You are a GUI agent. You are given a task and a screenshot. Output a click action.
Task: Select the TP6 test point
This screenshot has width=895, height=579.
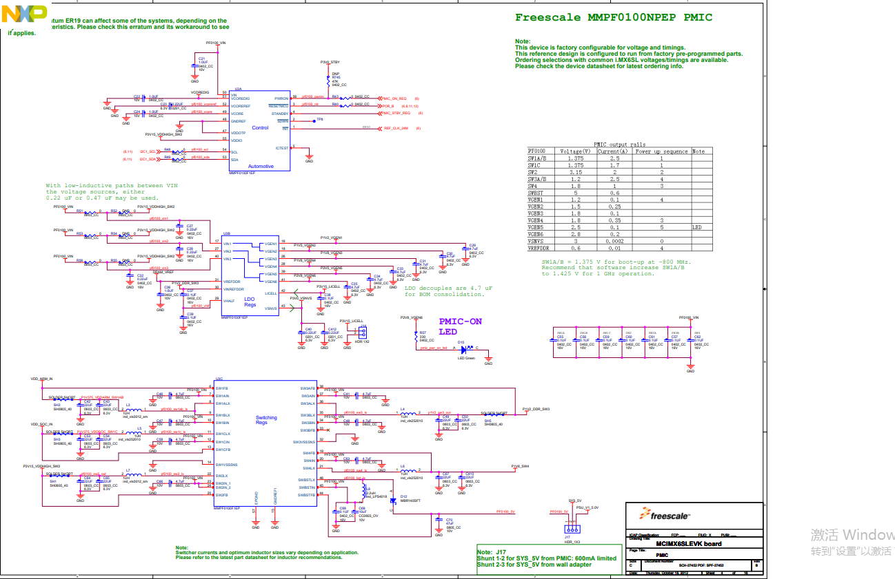tap(314, 120)
